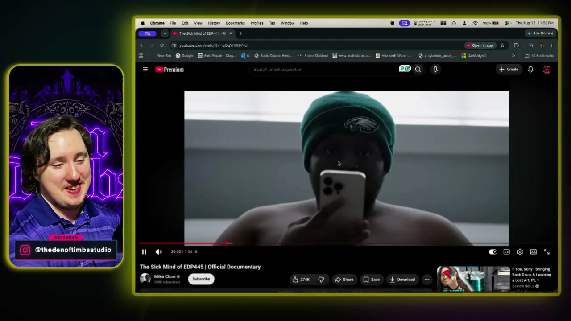The height and width of the screenshot is (321, 571).
Task: Open the Google bookmark
Action: (184, 56)
